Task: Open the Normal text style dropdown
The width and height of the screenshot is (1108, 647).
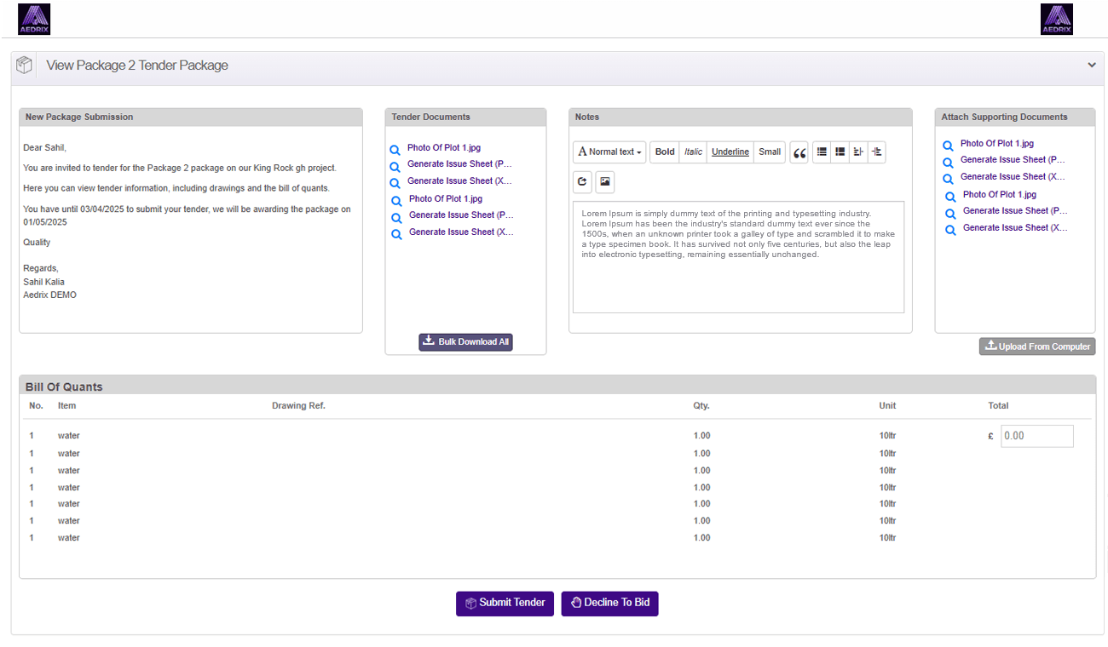Action: tap(609, 152)
